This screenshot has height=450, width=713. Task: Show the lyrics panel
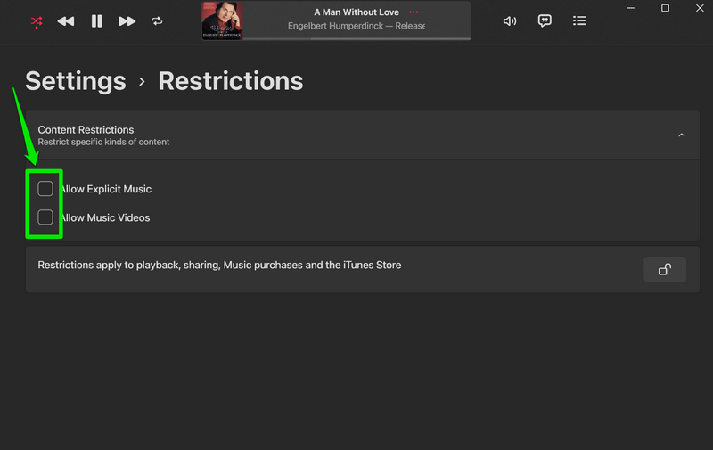point(545,20)
